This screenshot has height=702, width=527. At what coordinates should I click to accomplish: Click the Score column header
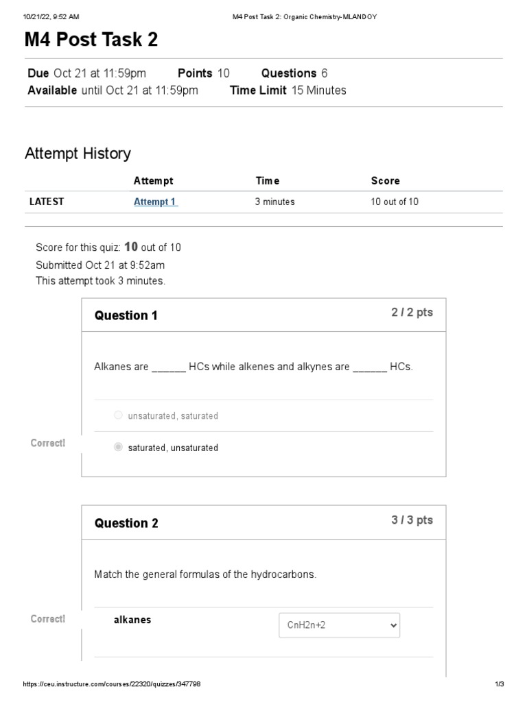pyautogui.click(x=385, y=181)
